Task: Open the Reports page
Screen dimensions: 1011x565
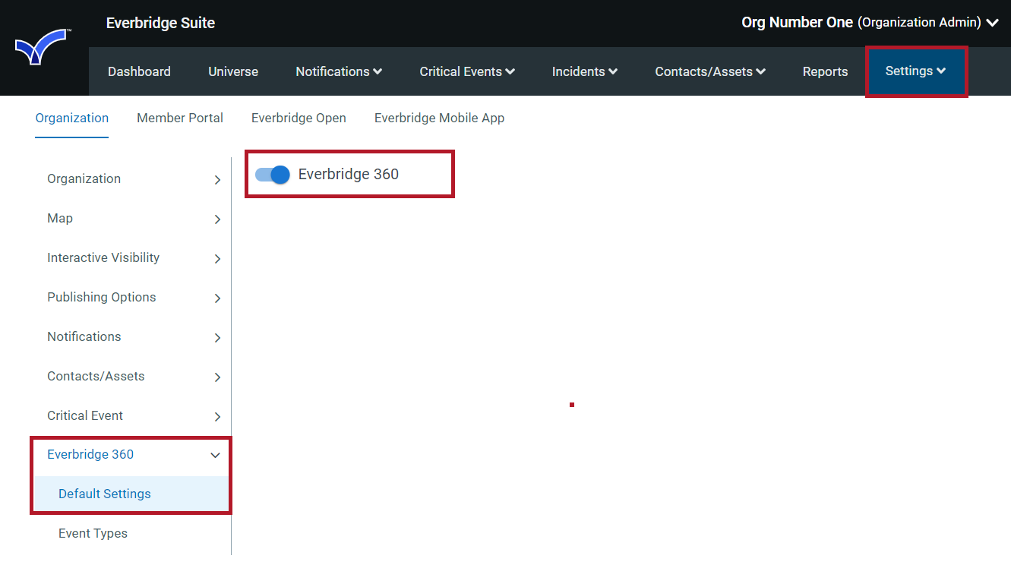Action: coord(825,71)
